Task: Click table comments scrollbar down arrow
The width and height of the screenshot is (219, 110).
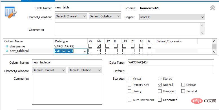Action: (202, 33)
